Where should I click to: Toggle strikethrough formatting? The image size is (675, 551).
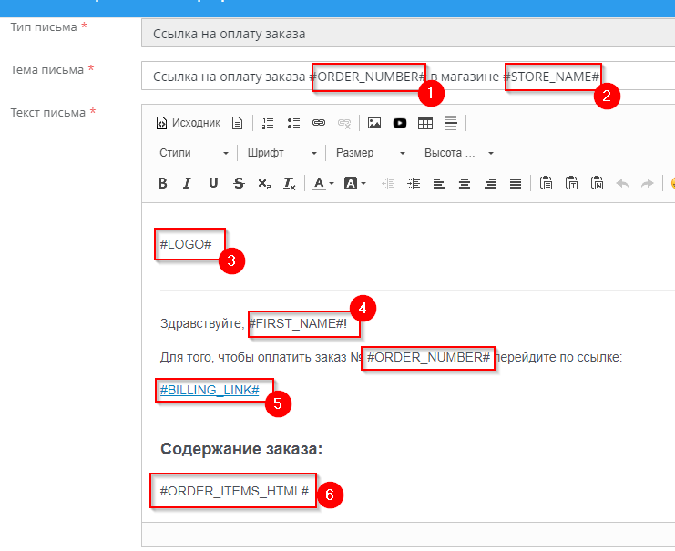pyautogui.click(x=239, y=183)
